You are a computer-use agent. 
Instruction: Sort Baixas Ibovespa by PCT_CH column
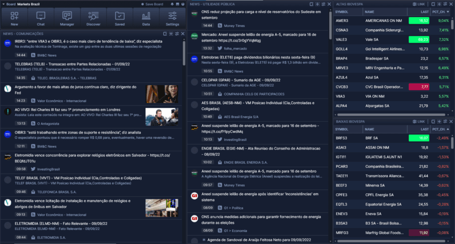(440, 129)
